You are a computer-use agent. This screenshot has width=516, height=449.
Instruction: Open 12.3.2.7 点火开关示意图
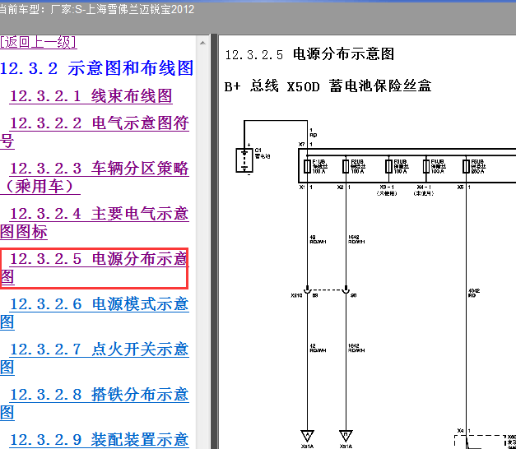point(95,358)
